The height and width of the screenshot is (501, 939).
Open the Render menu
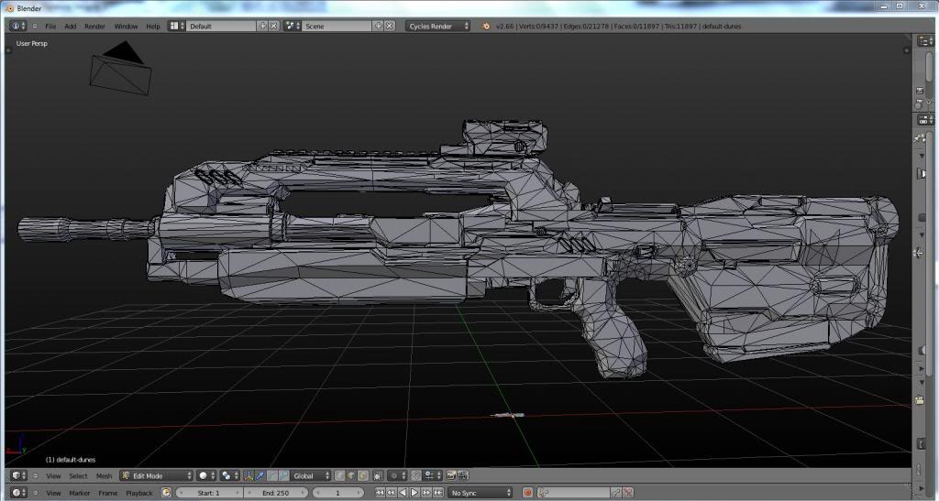94,26
